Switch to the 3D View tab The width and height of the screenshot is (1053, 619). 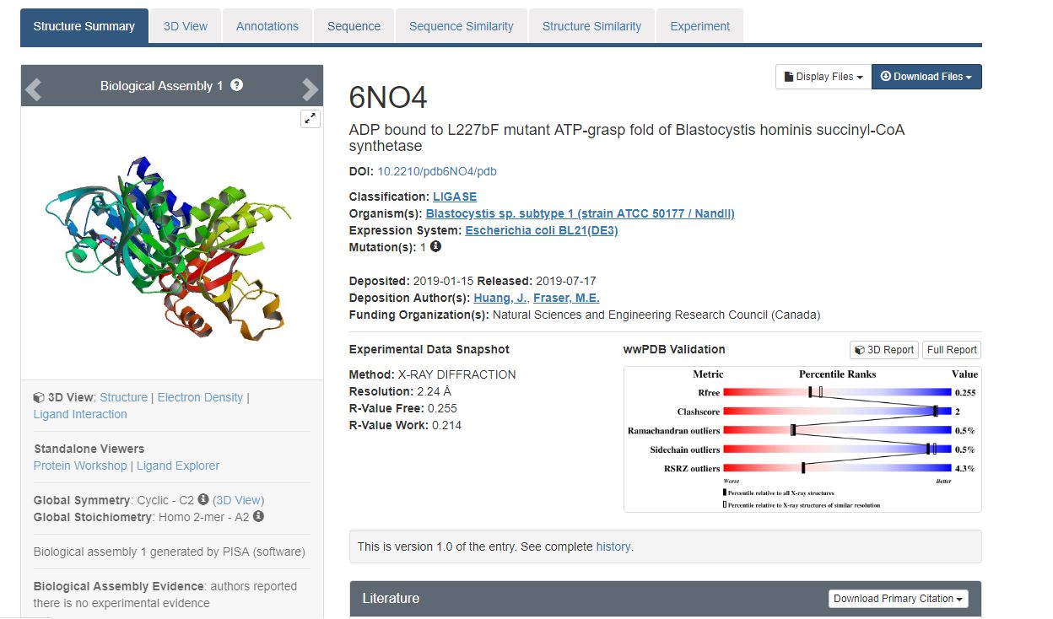coord(186,26)
